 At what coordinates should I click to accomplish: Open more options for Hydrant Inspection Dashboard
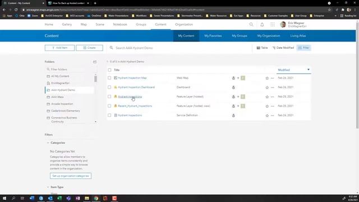272,88
